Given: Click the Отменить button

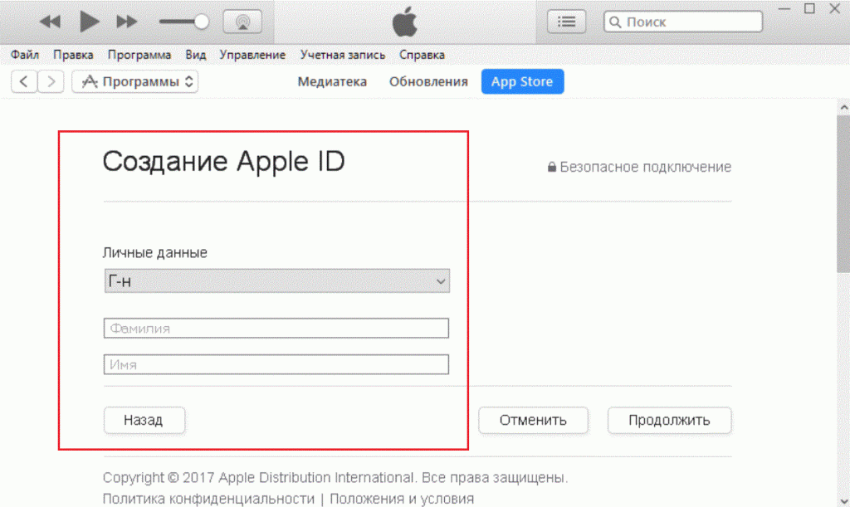Looking at the screenshot, I should tap(533, 421).
